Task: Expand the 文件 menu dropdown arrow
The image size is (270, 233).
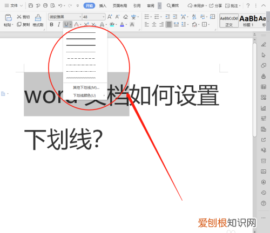Action: coord(21,6)
